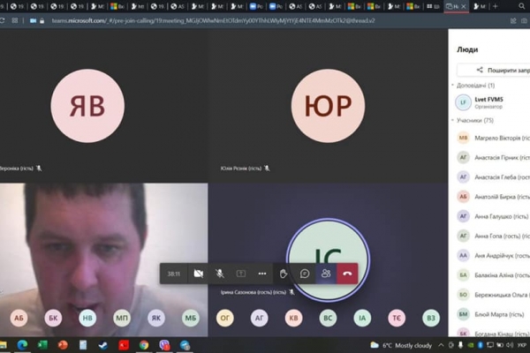Click the call timer 38:11
The height and width of the screenshot is (353, 530).
(x=174, y=274)
